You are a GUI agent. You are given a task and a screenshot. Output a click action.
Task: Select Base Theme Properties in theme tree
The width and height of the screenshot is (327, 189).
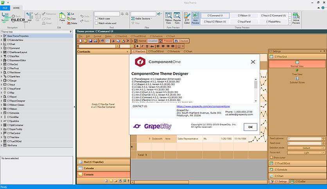point(18,36)
